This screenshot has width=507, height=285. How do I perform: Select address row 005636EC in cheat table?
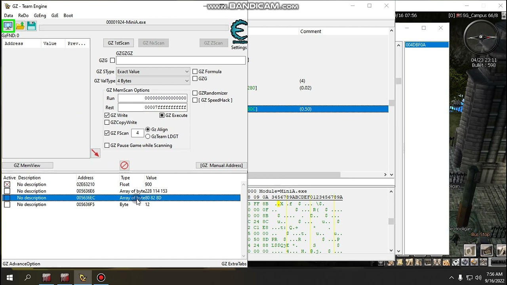[122, 198]
